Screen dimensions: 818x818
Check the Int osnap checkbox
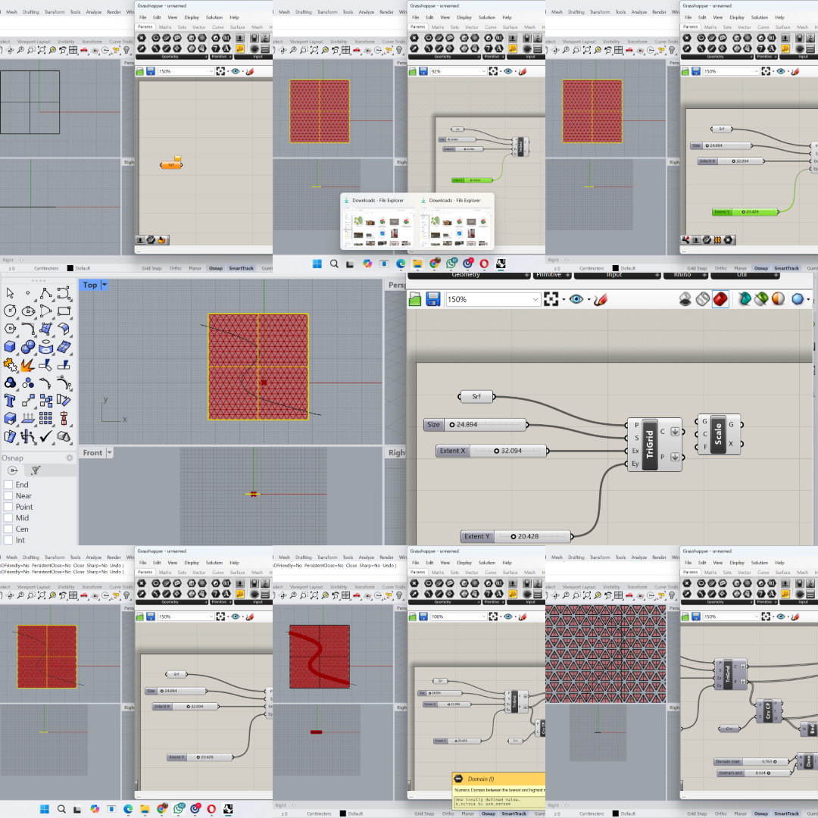point(8,540)
